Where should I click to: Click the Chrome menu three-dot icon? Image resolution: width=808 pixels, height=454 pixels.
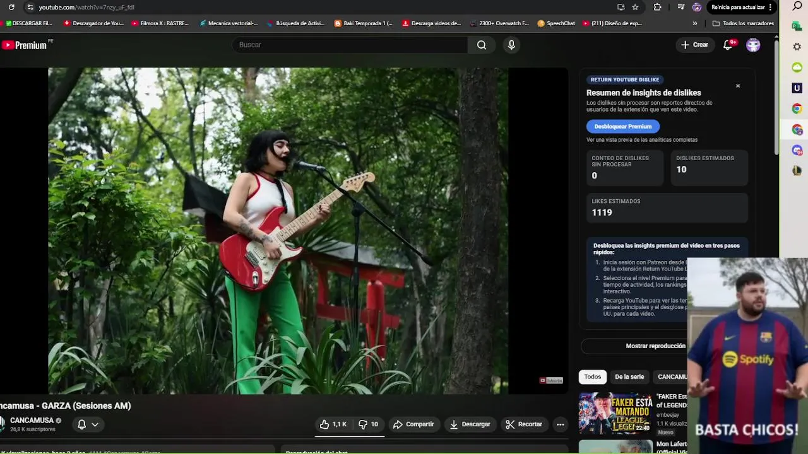point(770,7)
